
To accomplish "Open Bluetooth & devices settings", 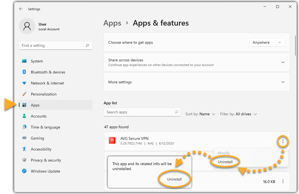I will pyautogui.click(x=48, y=72).
